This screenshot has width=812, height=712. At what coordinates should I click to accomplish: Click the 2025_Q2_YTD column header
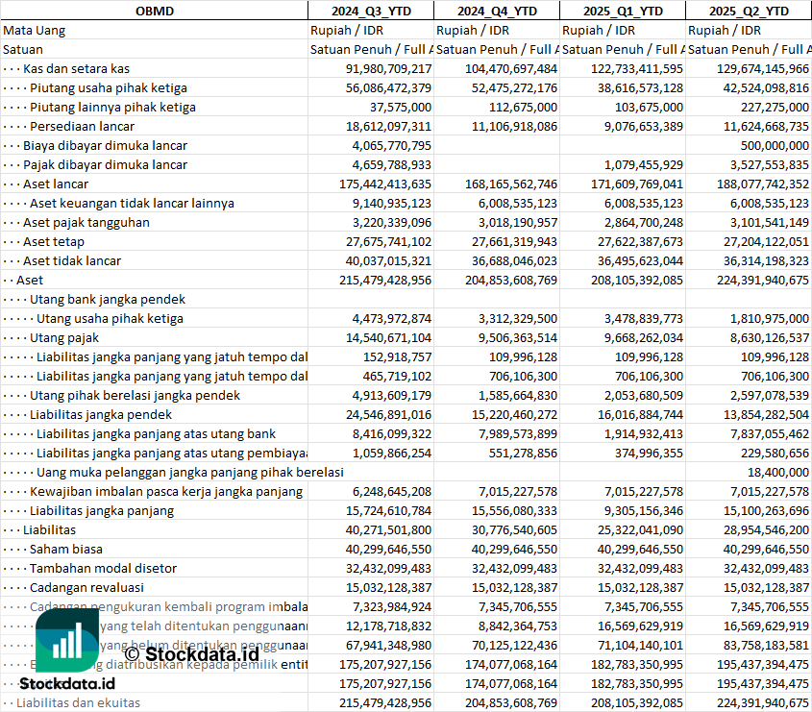[749, 11]
